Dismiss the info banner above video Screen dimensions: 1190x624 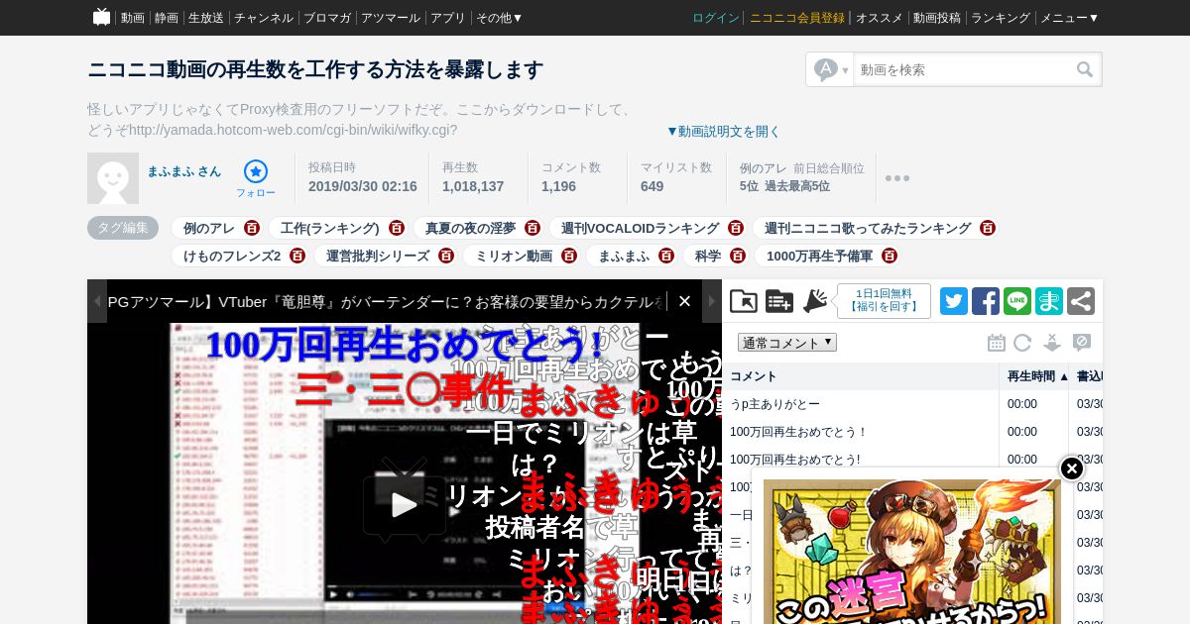tap(684, 301)
